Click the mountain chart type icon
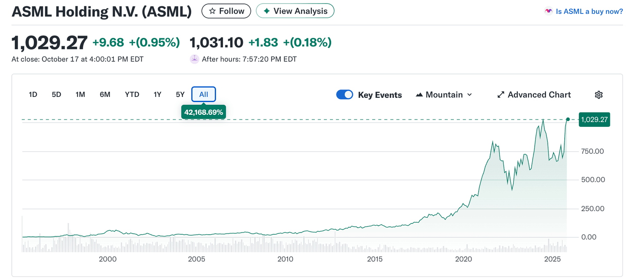This screenshot has width=626, height=279. coord(419,95)
